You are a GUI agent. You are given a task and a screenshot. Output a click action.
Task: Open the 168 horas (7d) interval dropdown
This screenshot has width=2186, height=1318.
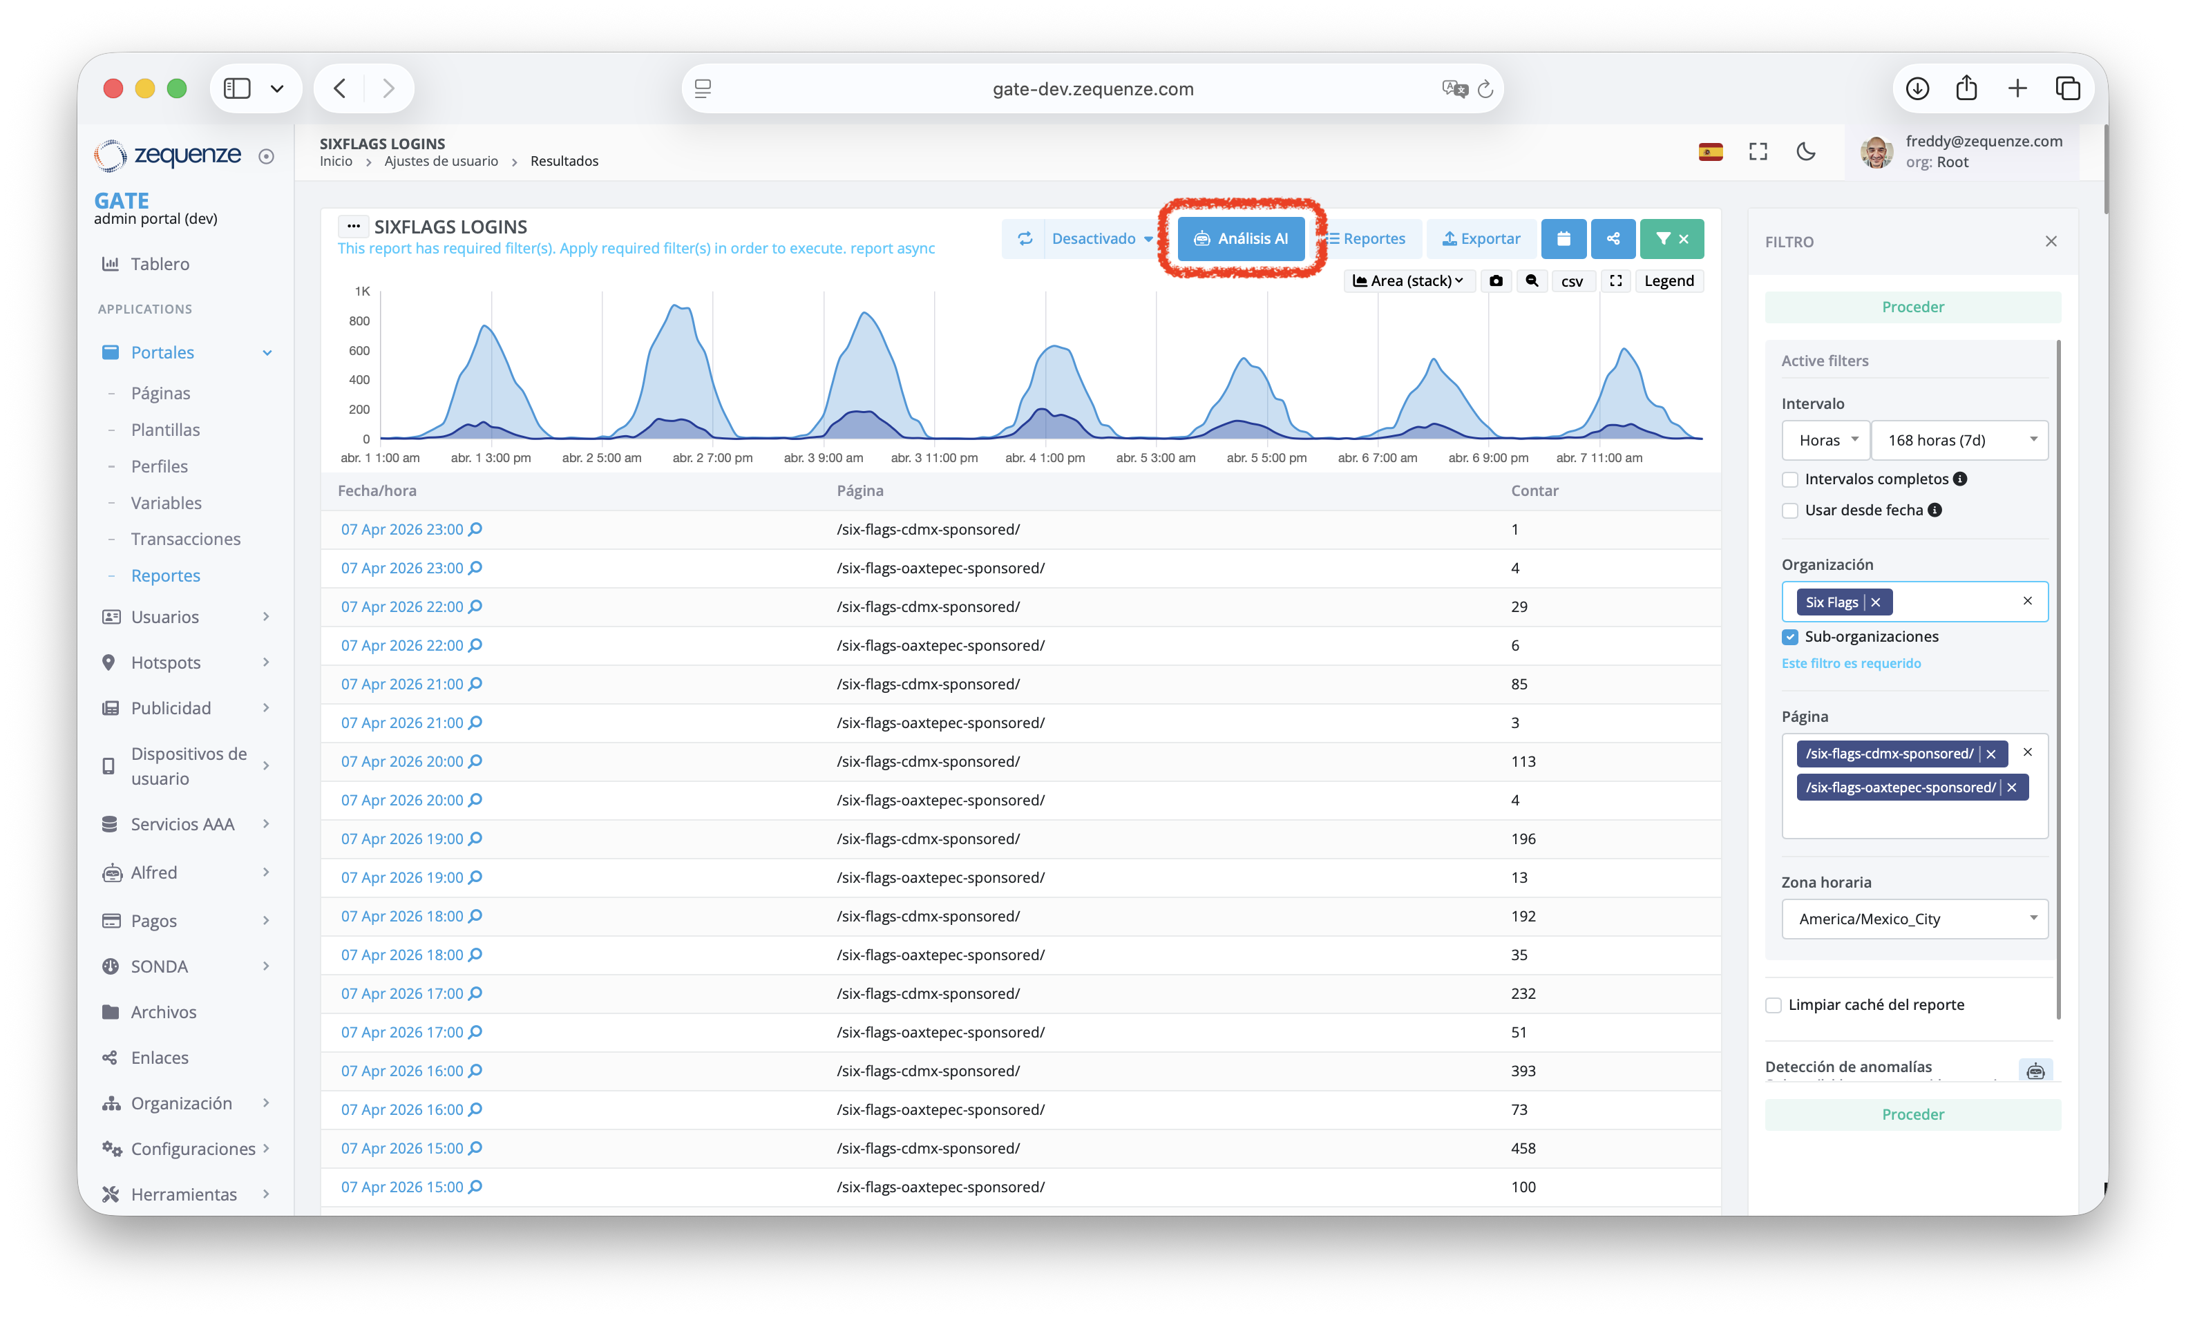tap(1959, 440)
